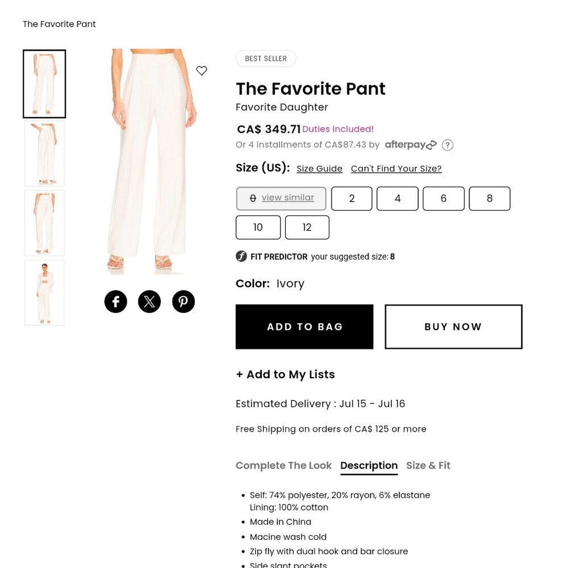Select the suit outfit thumbnail
This screenshot has width=568, height=568.
pos(44,293)
